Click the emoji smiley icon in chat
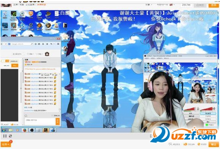 pos(26,116)
